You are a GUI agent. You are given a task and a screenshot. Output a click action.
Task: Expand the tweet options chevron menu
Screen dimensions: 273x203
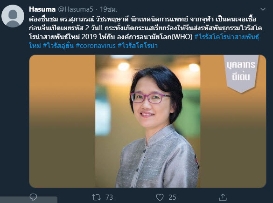[x=263, y=9]
